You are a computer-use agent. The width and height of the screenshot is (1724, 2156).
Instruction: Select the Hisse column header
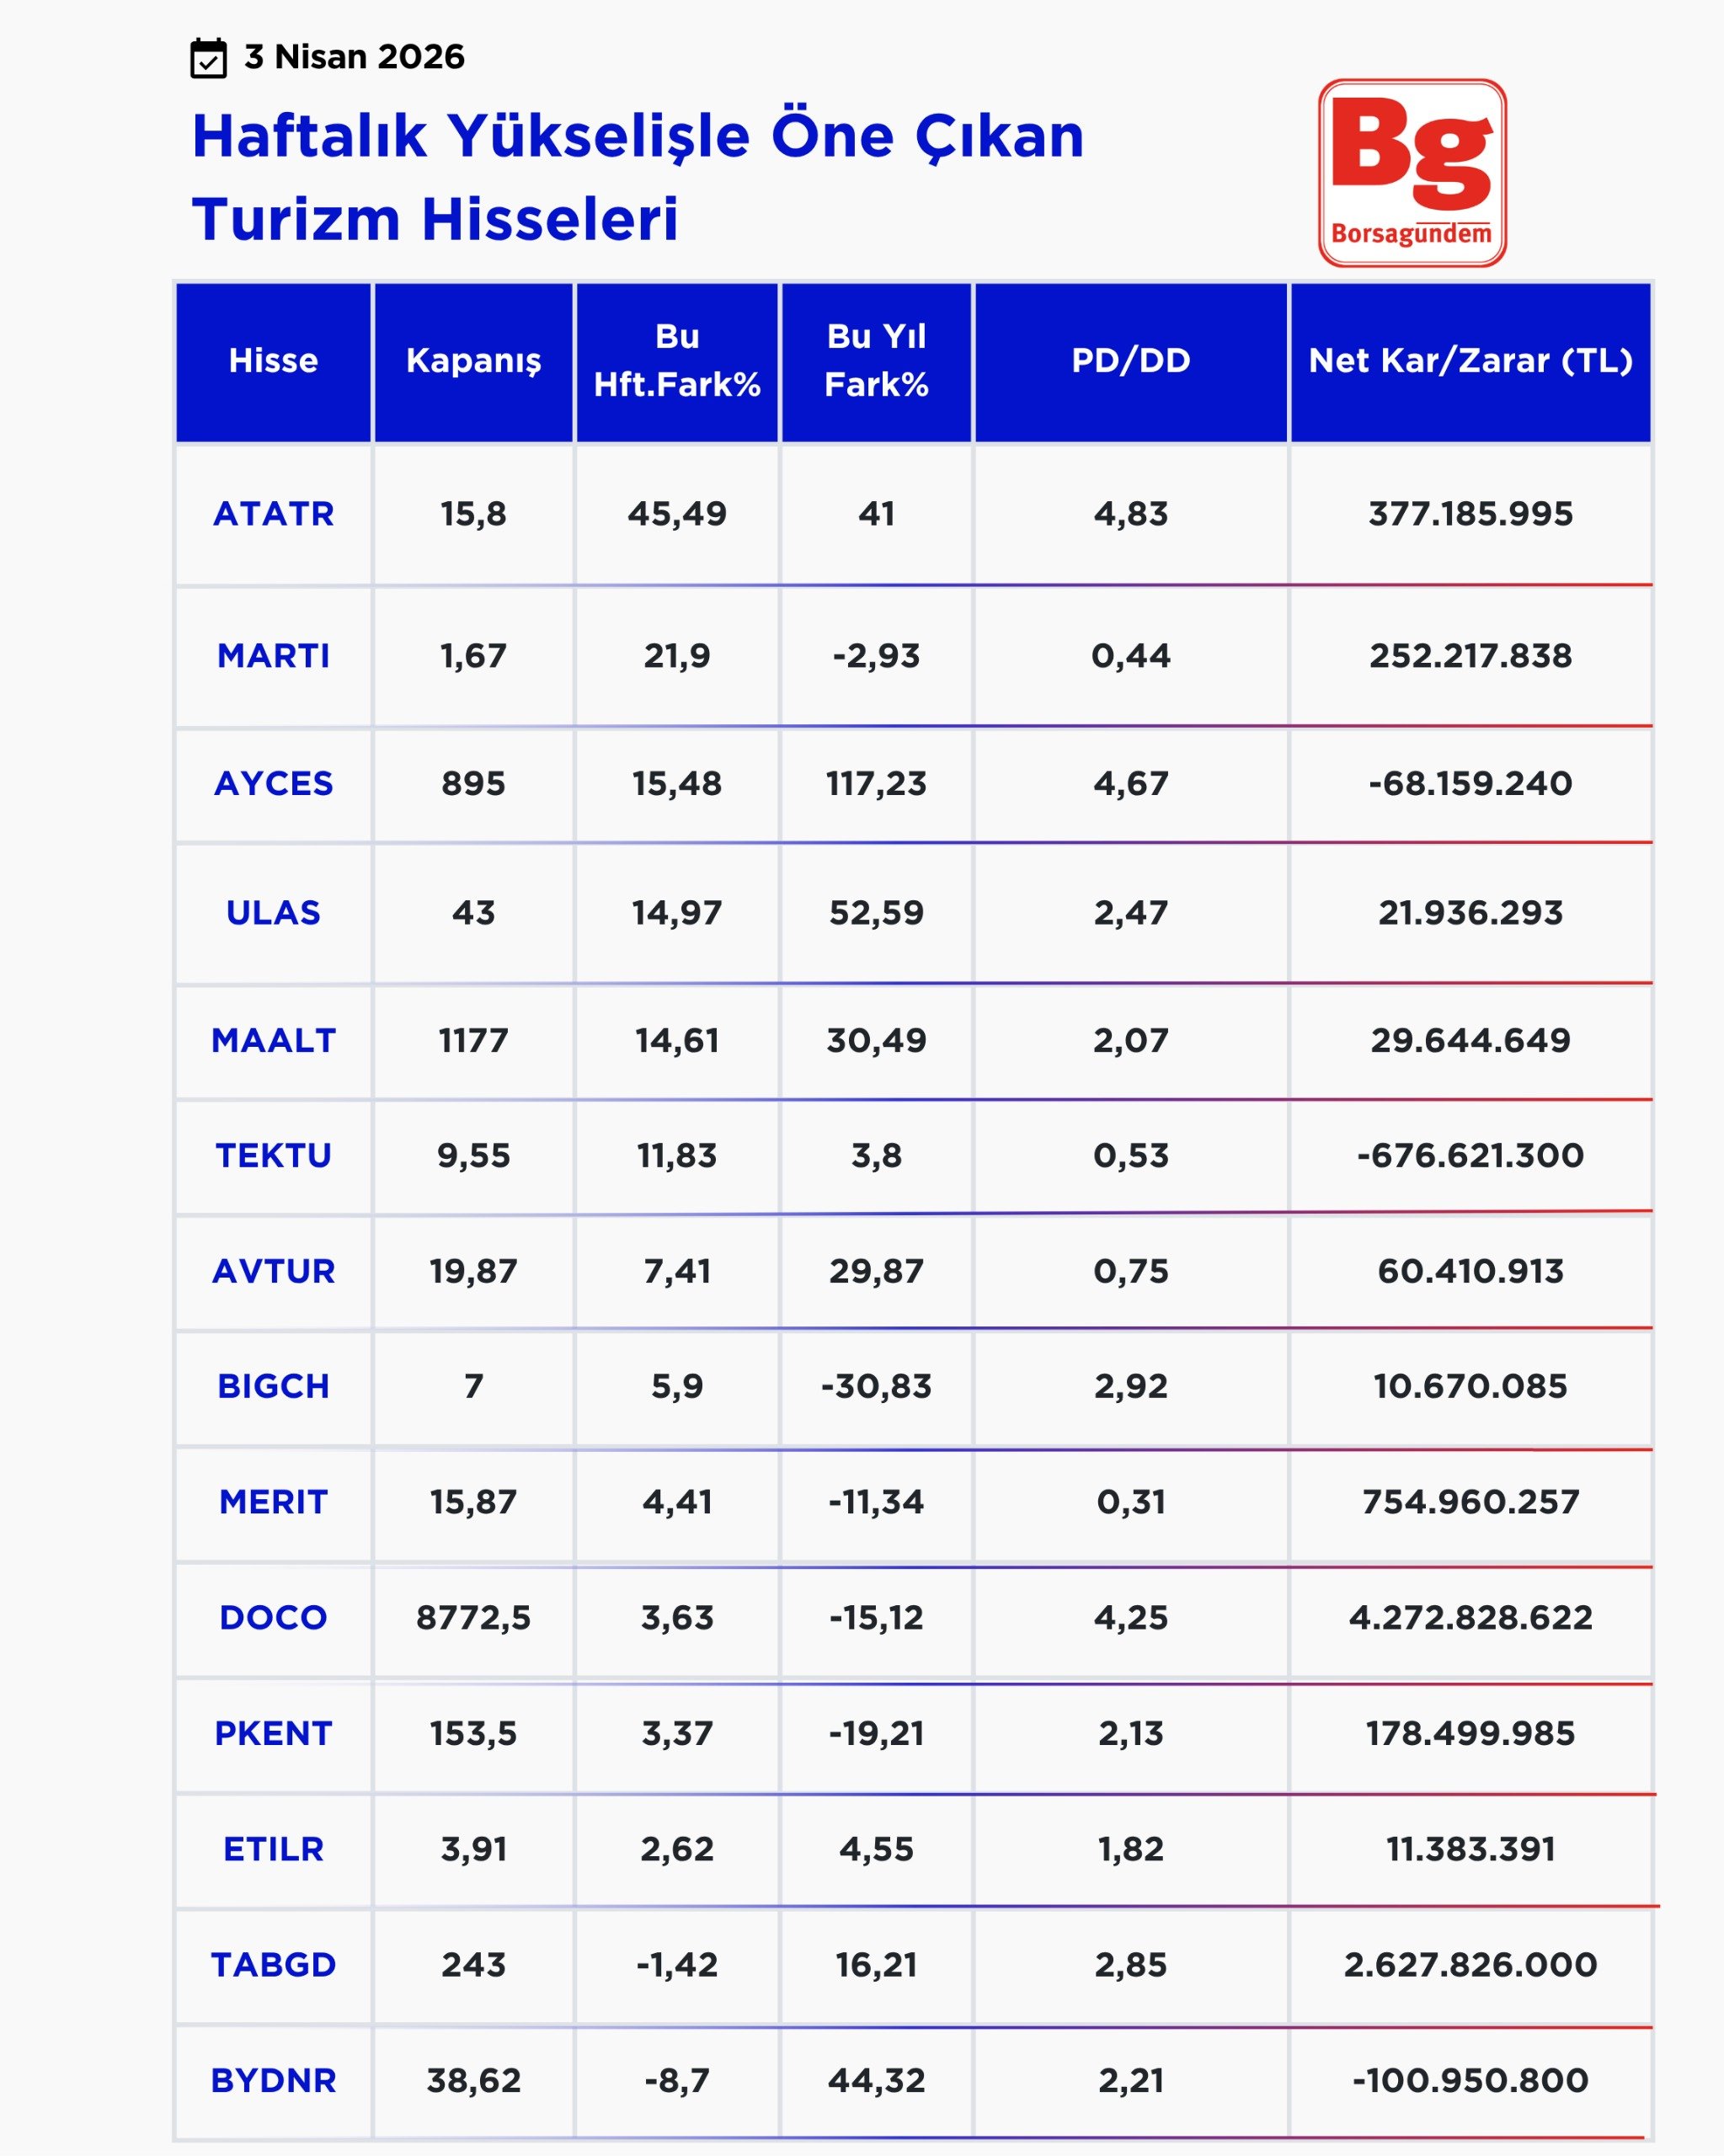click(x=273, y=361)
